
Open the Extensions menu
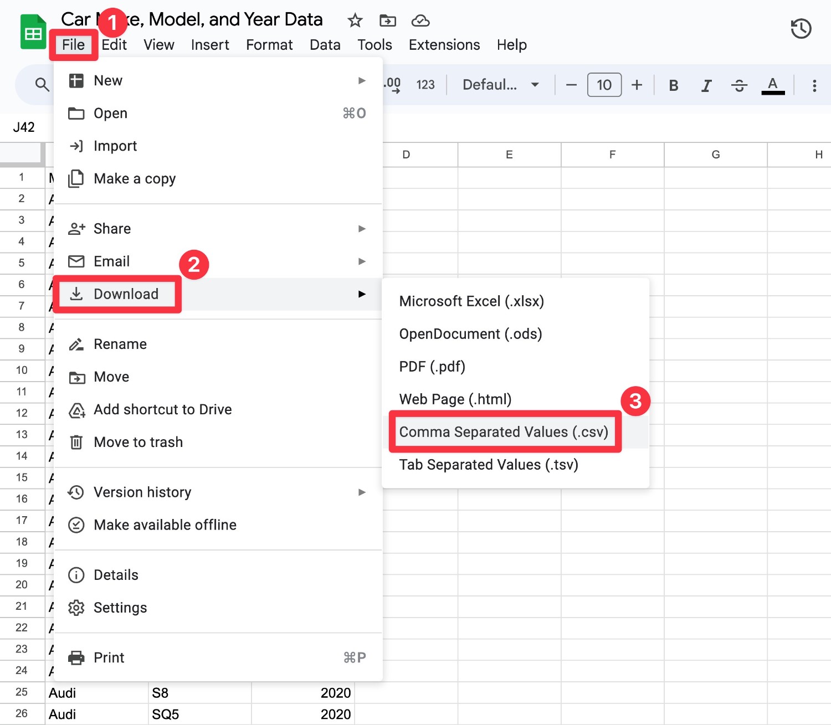[x=444, y=45]
